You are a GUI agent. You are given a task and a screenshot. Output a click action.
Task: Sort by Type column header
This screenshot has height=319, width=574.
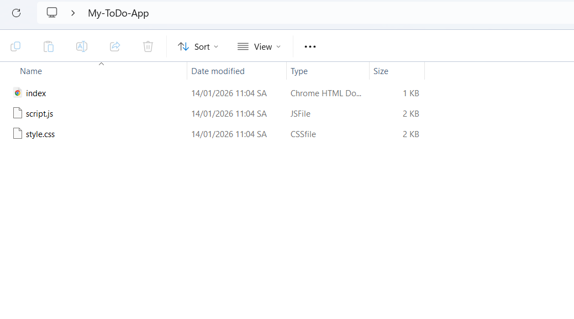pos(299,71)
